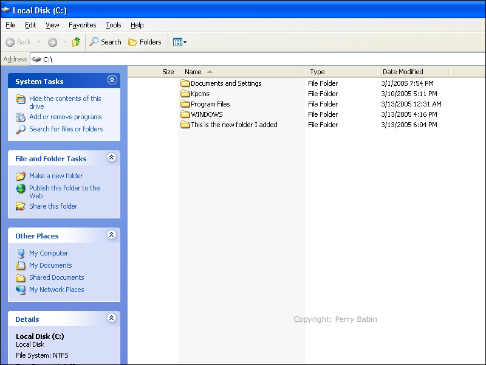This screenshot has width=486, height=365.
Task: Click the Kpcms folder icon
Action: (185, 94)
